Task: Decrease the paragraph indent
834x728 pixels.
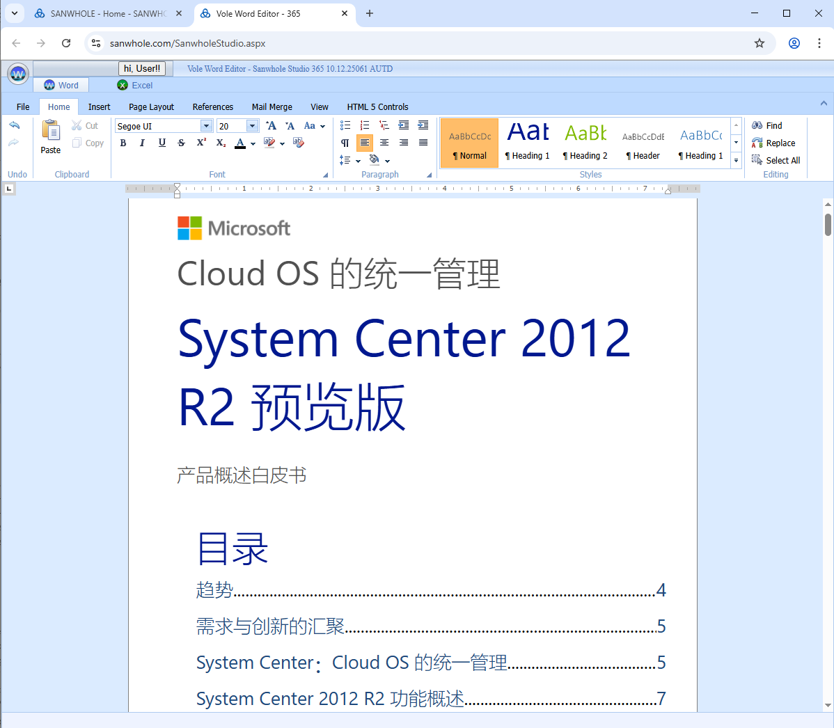Action: (404, 125)
